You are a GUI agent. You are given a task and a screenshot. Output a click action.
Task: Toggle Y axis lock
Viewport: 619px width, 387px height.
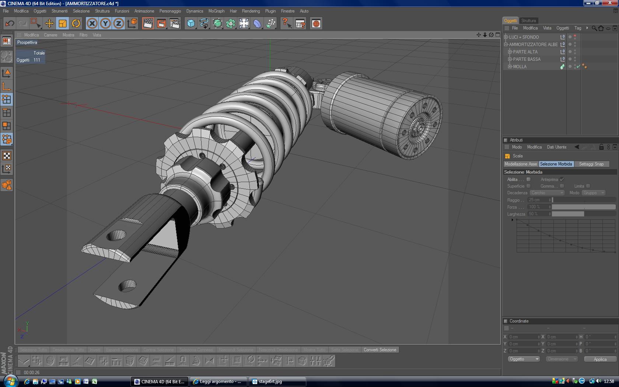105,24
